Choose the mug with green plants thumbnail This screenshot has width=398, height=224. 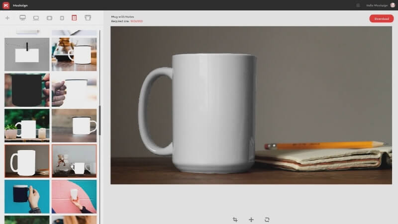[x=27, y=126]
